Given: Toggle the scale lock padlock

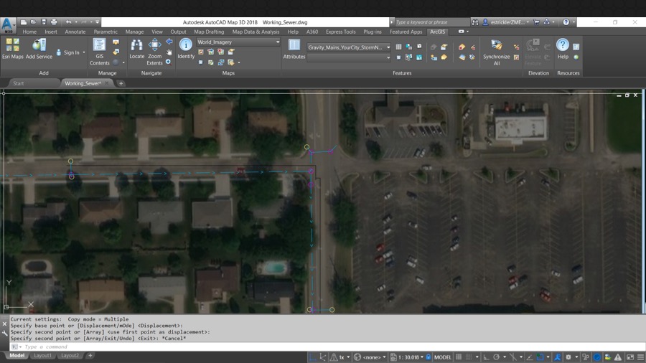Looking at the screenshot, I should pyautogui.click(x=429, y=357).
